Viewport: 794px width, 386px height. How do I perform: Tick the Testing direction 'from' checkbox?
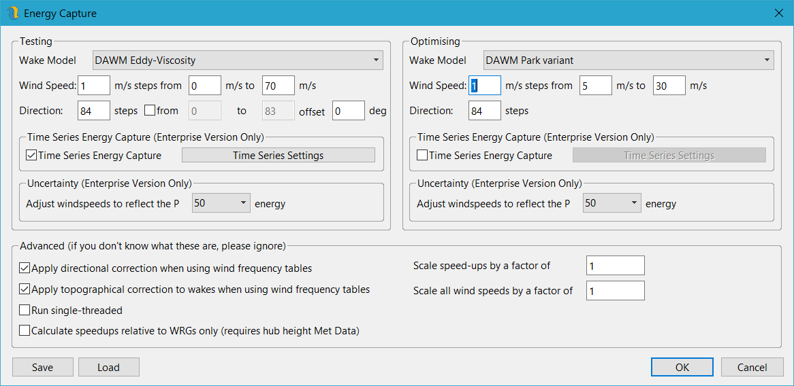[150, 110]
